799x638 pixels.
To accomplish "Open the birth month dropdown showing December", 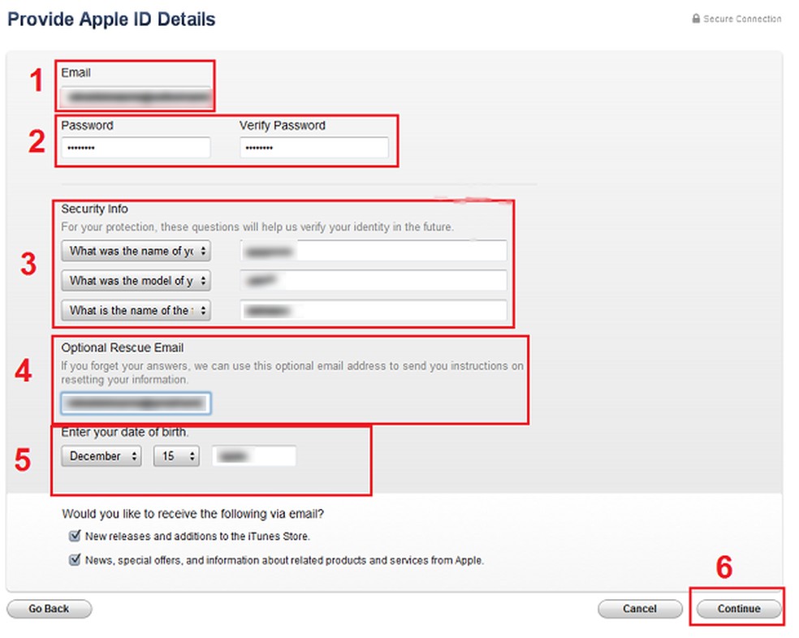I will click(101, 455).
